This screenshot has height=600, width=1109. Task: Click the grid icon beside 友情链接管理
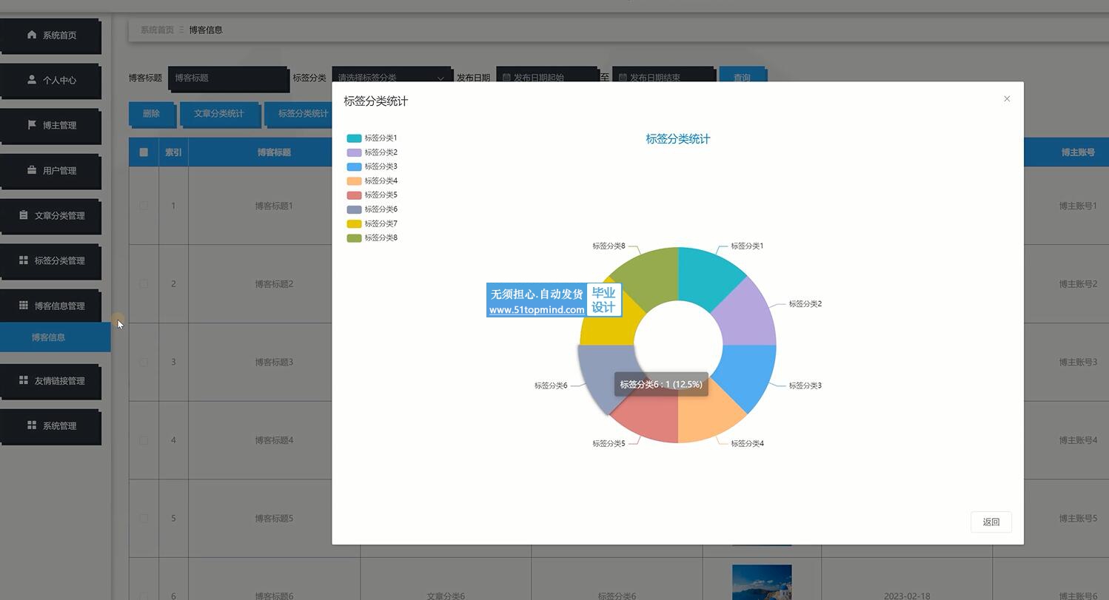point(24,380)
